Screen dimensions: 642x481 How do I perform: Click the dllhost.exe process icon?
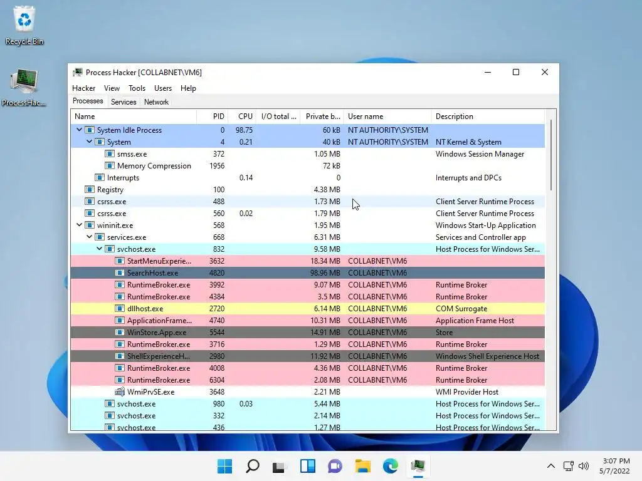pos(120,308)
